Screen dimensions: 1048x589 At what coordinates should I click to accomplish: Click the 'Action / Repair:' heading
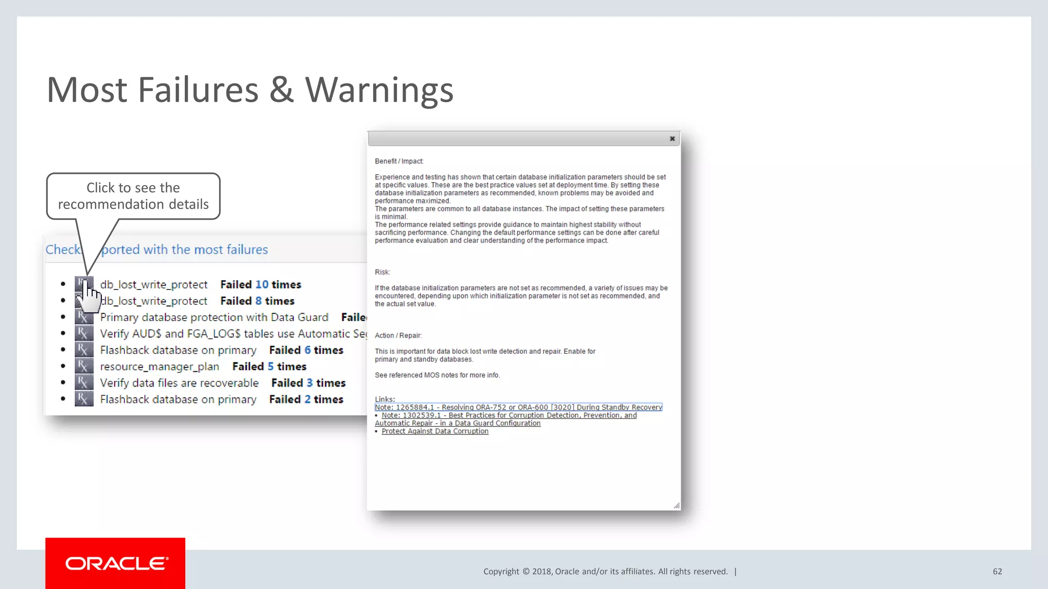pyautogui.click(x=398, y=335)
